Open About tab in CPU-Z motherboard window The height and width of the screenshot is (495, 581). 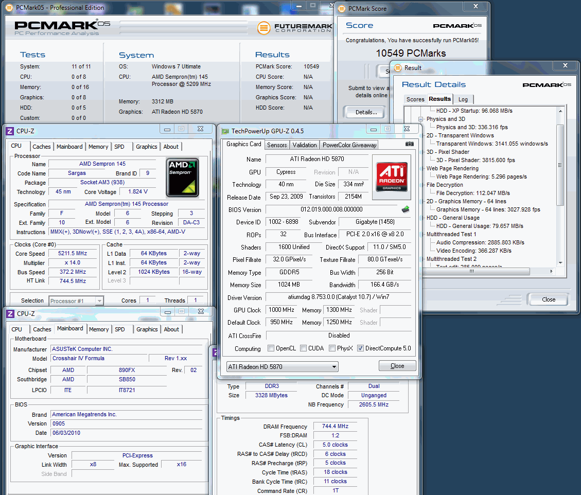(x=171, y=329)
